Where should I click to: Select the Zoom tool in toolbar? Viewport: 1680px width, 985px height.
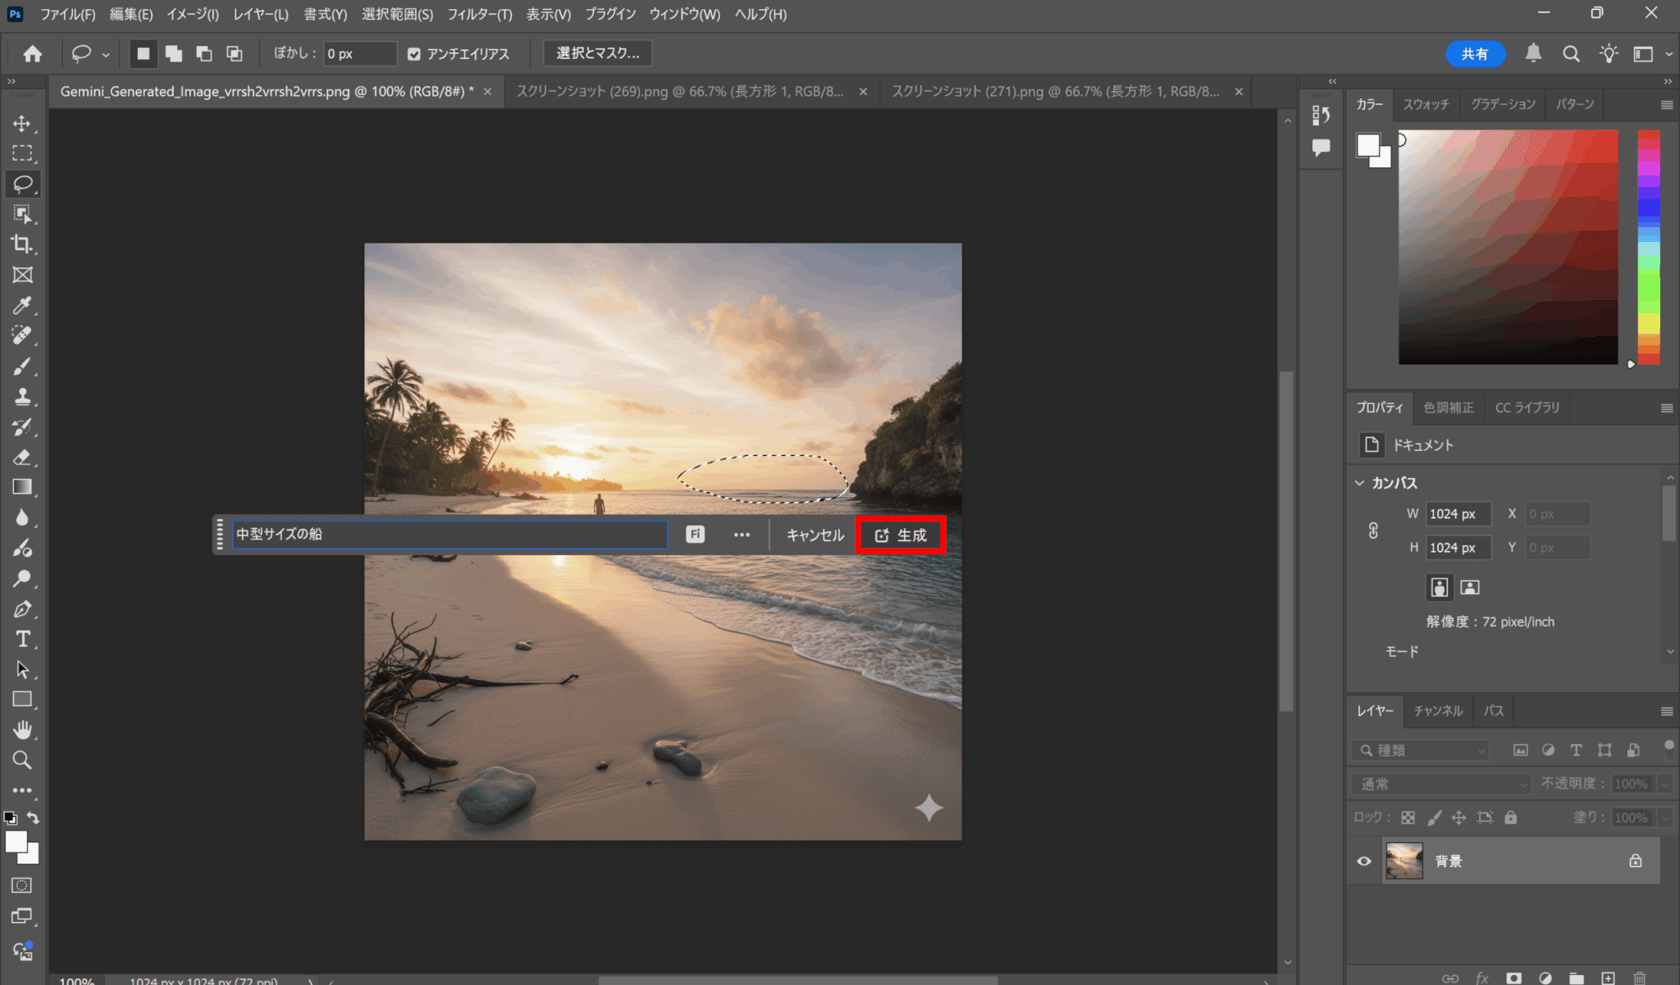[22, 759]
